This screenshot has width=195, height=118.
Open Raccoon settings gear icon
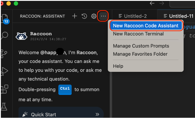(94, 16)
